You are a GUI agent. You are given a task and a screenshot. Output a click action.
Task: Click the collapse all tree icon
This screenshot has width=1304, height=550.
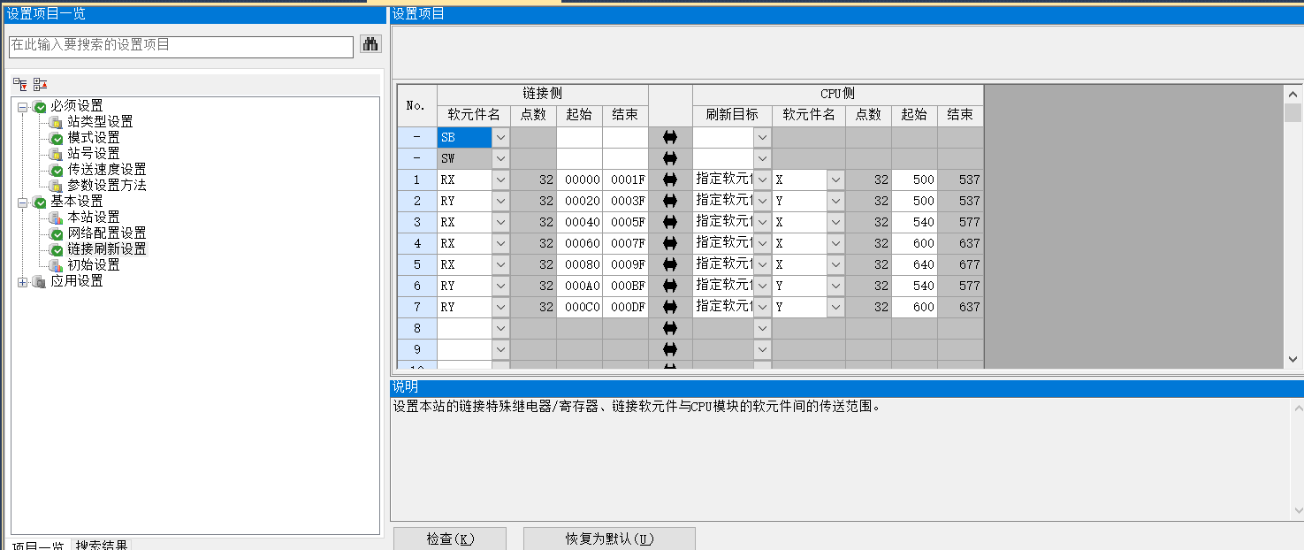[40, 84]
